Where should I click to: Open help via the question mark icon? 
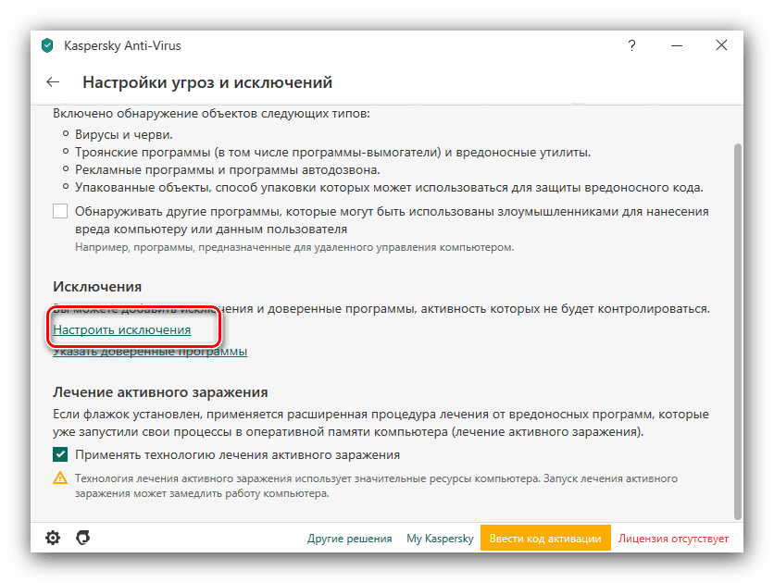(631, 44)
